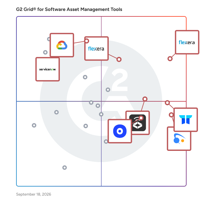
Task: Open the ServiceNow logo card
Action: 48,69
